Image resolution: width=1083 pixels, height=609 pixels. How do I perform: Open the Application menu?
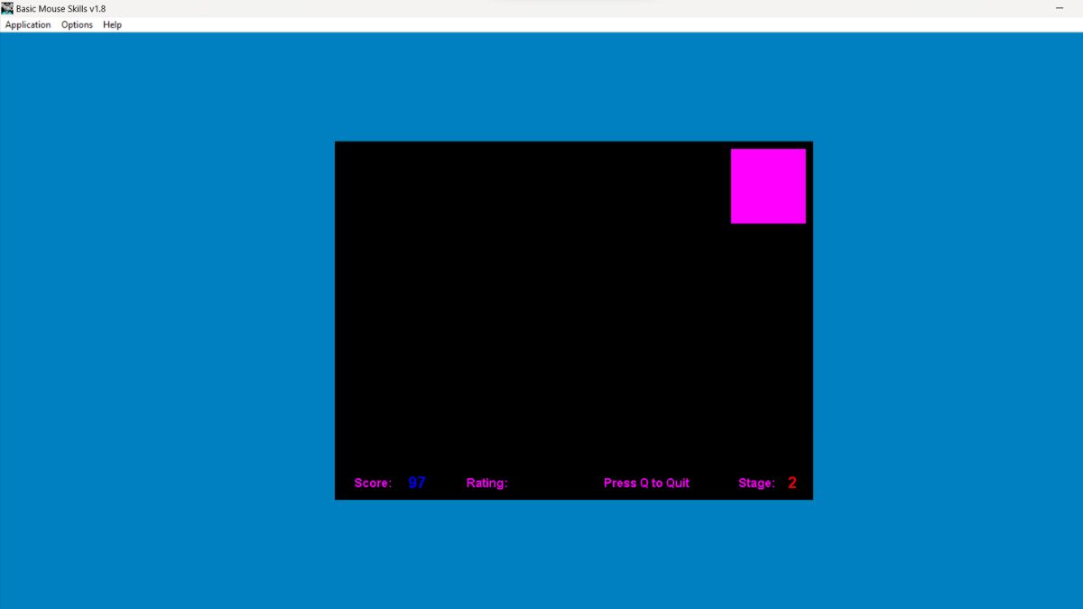[28, 24]
